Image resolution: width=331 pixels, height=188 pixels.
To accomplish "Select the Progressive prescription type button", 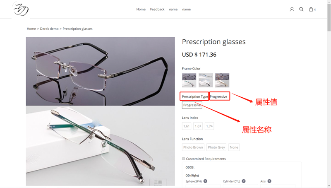I will coord(192,105).
